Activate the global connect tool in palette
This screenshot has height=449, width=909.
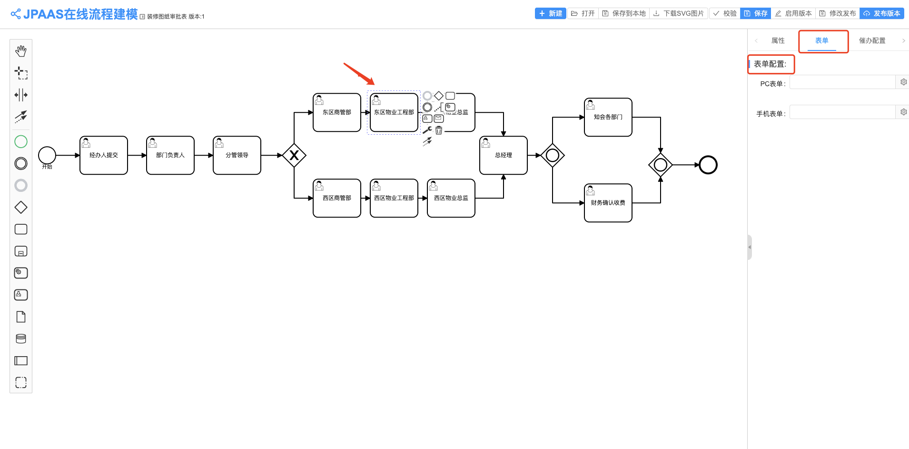21,117
